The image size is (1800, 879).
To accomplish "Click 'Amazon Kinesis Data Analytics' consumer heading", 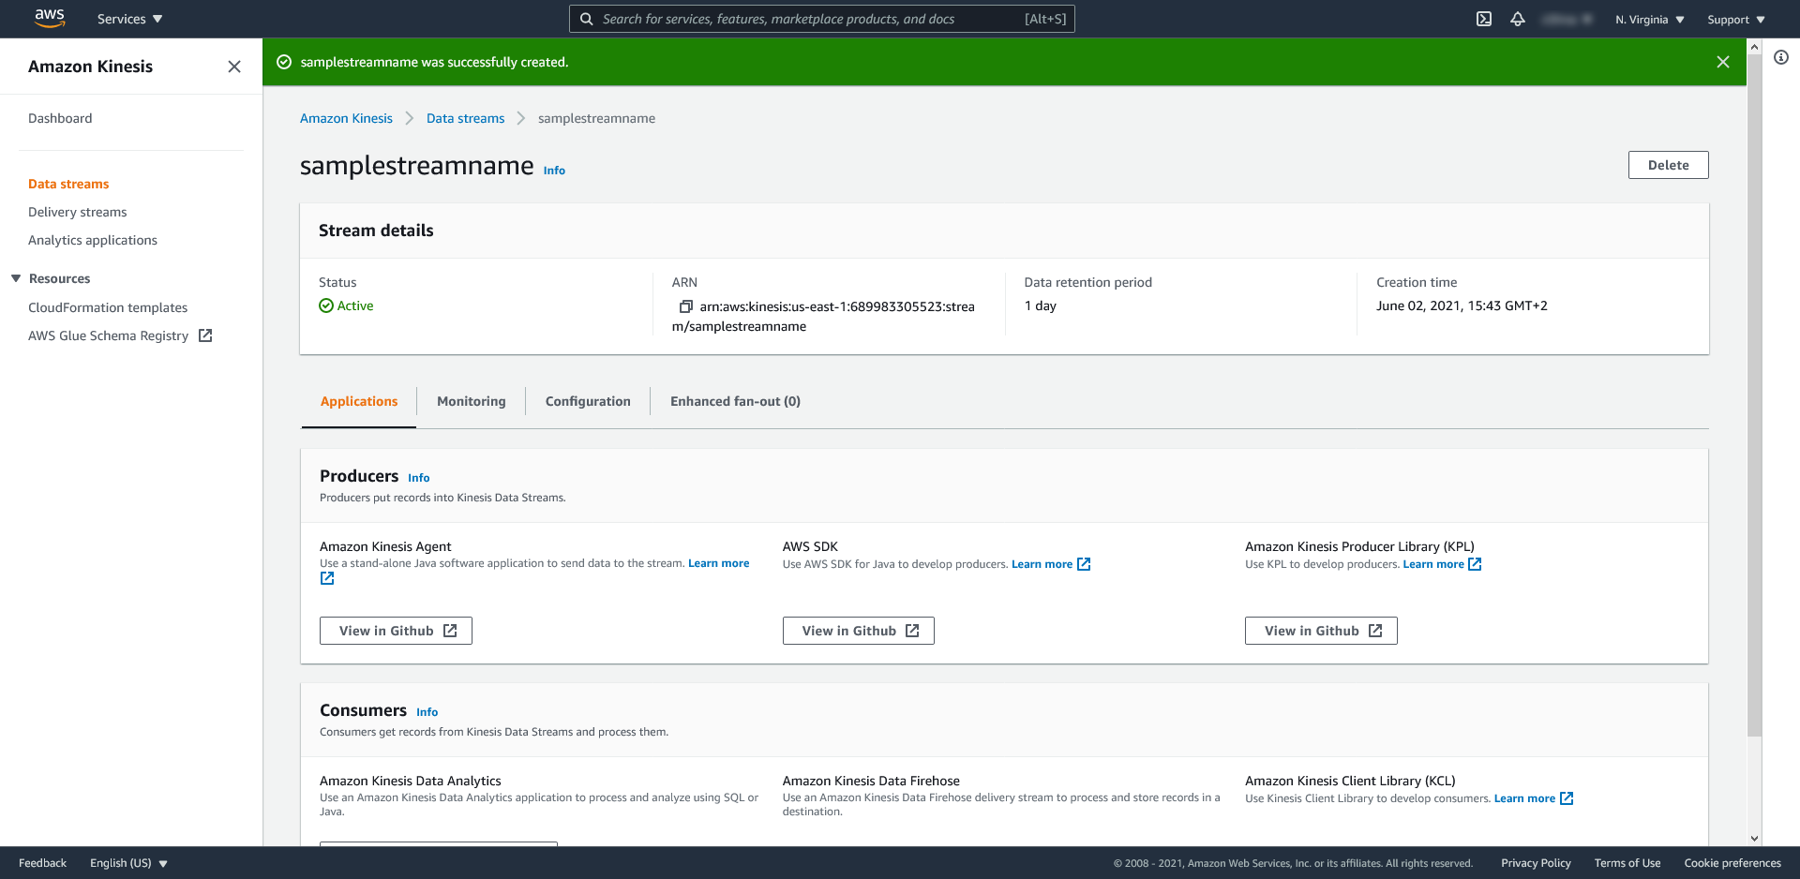I will click(411, 781).
